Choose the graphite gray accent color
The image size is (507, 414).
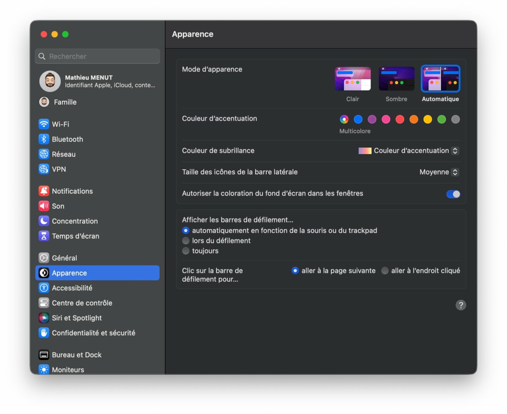tap(455, 119)
